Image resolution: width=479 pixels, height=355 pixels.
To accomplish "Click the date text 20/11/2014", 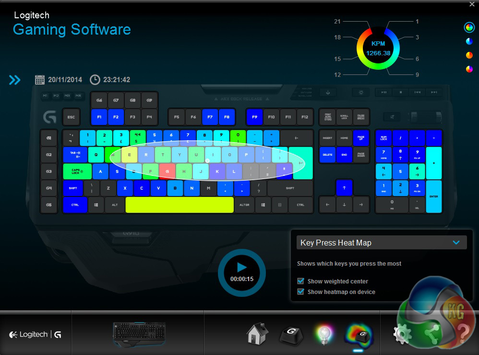I will click(65, 80).
